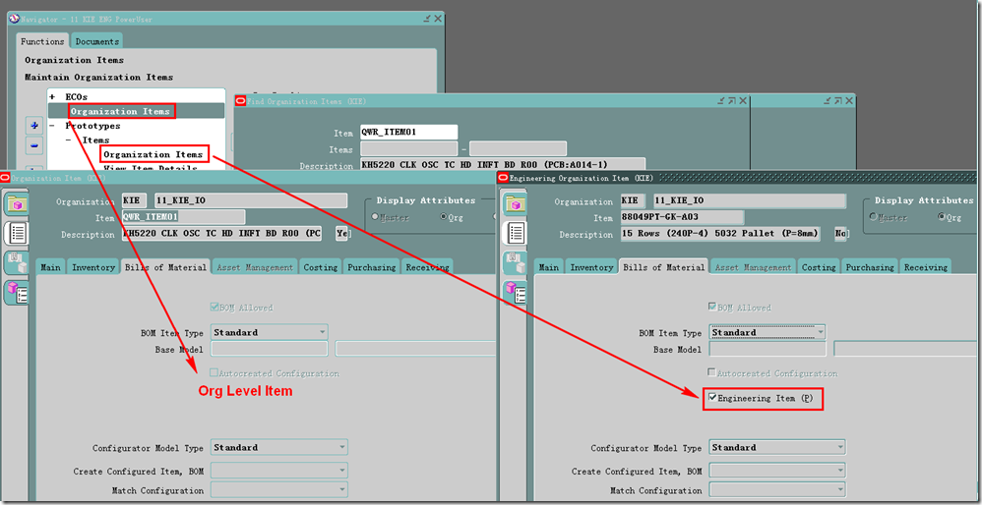982x505 pixels.
Task: Click the blue plus expand button in Navigator
Action: pyautogui.click(x=33, y=126)
